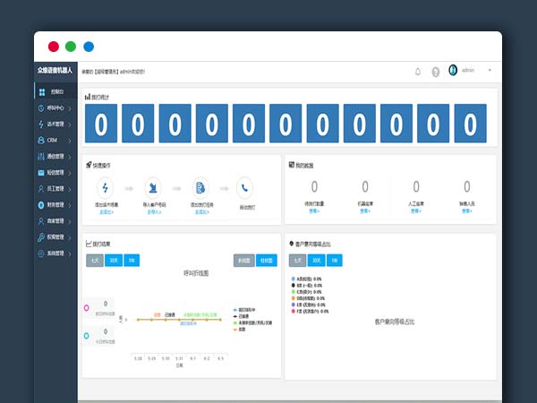Click the CRM sidebar icon
Image resolution: width=537 pixels, height=403 pixels.
40,140
